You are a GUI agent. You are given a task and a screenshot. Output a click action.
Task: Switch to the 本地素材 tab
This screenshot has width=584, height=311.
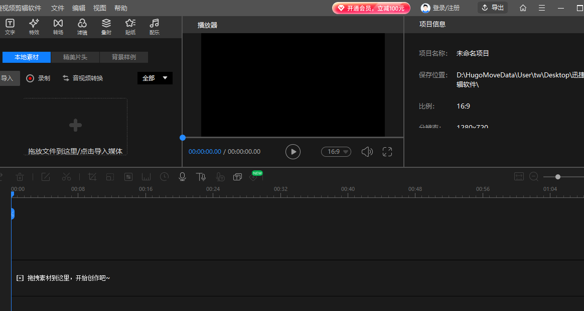(x=27, y=57)
